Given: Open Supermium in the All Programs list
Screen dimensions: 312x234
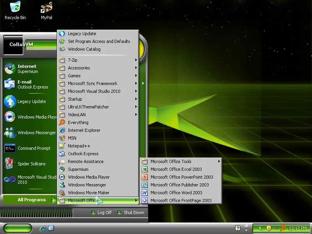Looking at the screenshot, I should click(x=98, y=169).
